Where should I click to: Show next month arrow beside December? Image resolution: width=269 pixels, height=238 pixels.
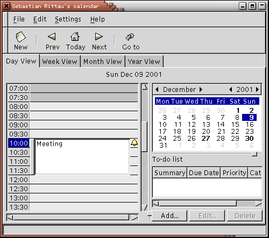[201, 89]
